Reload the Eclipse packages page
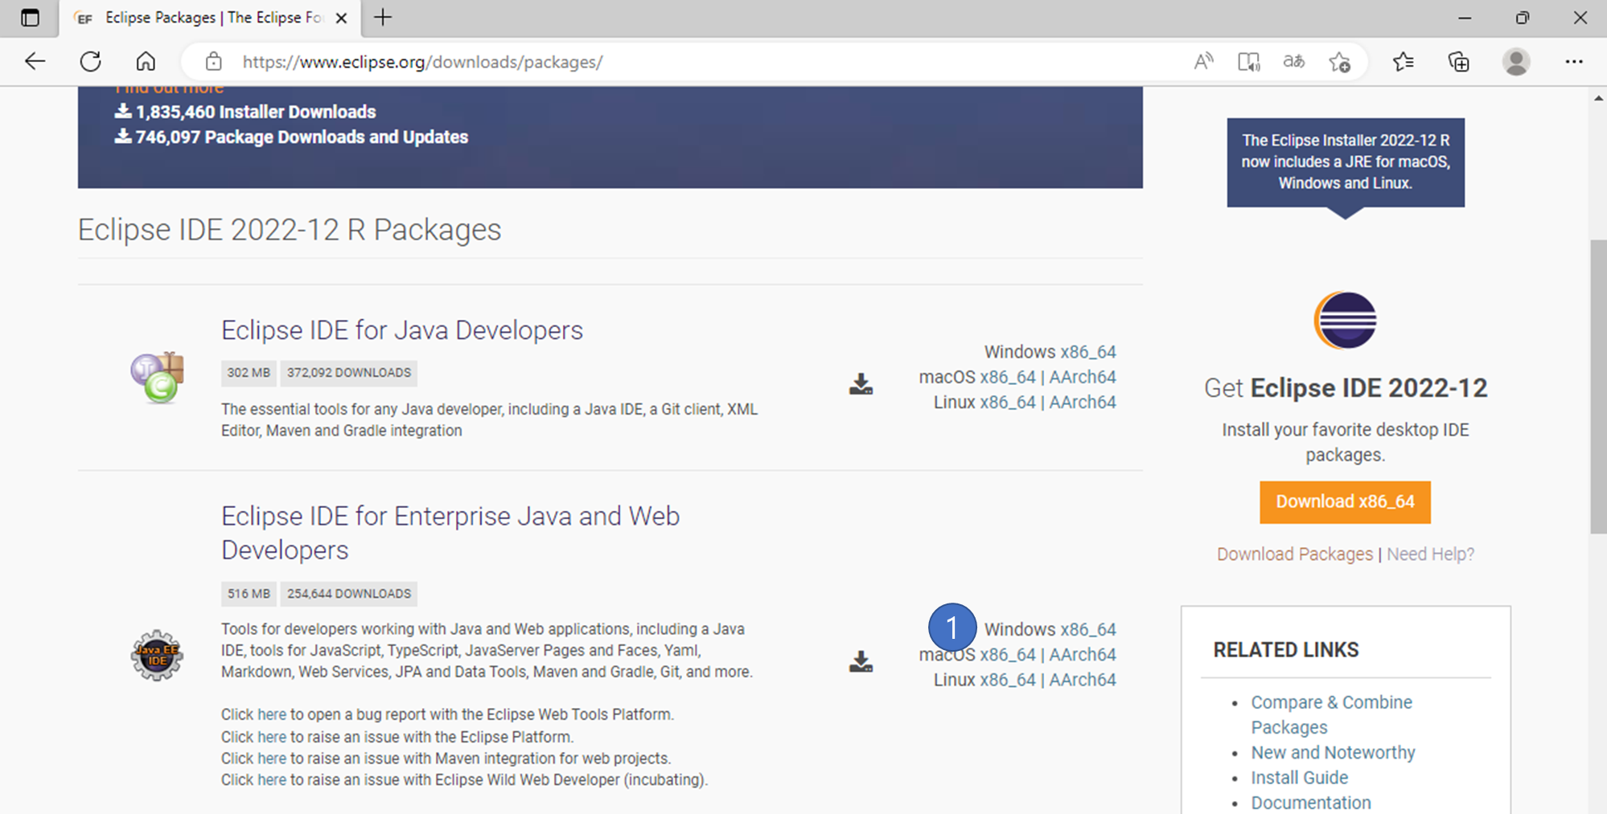 90,62
